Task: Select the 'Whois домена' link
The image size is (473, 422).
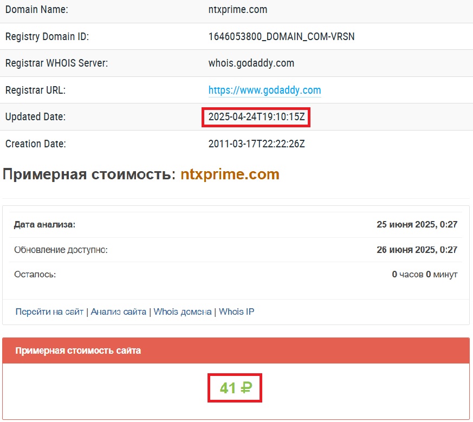Action: pos(183,311)
